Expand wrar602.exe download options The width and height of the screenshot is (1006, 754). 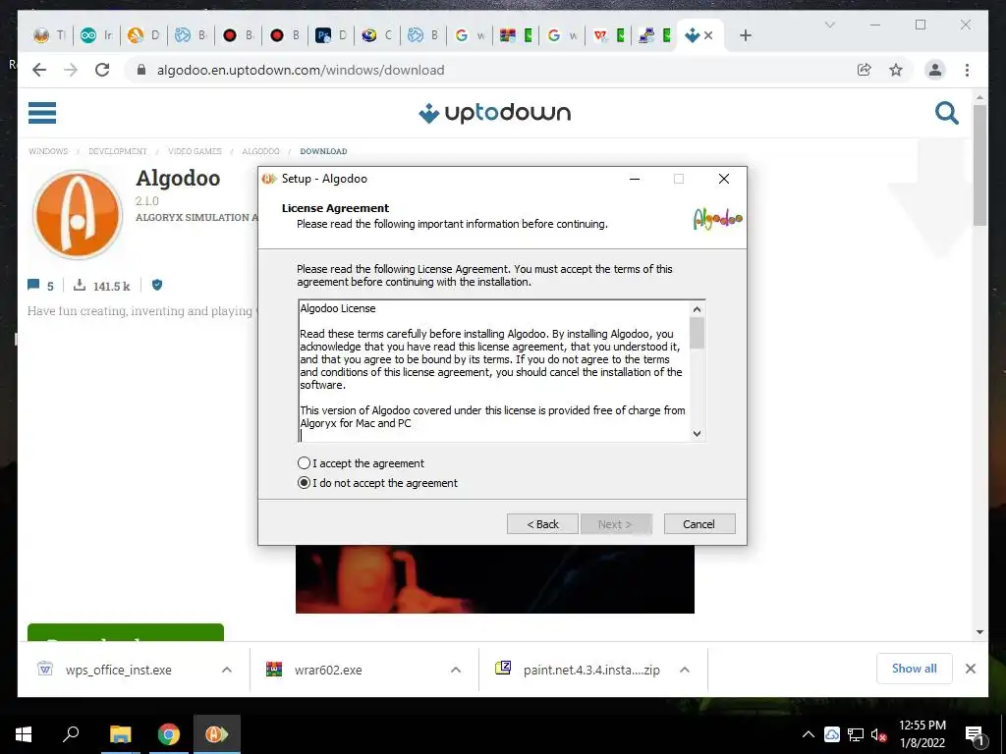click(x=456, y=670)
